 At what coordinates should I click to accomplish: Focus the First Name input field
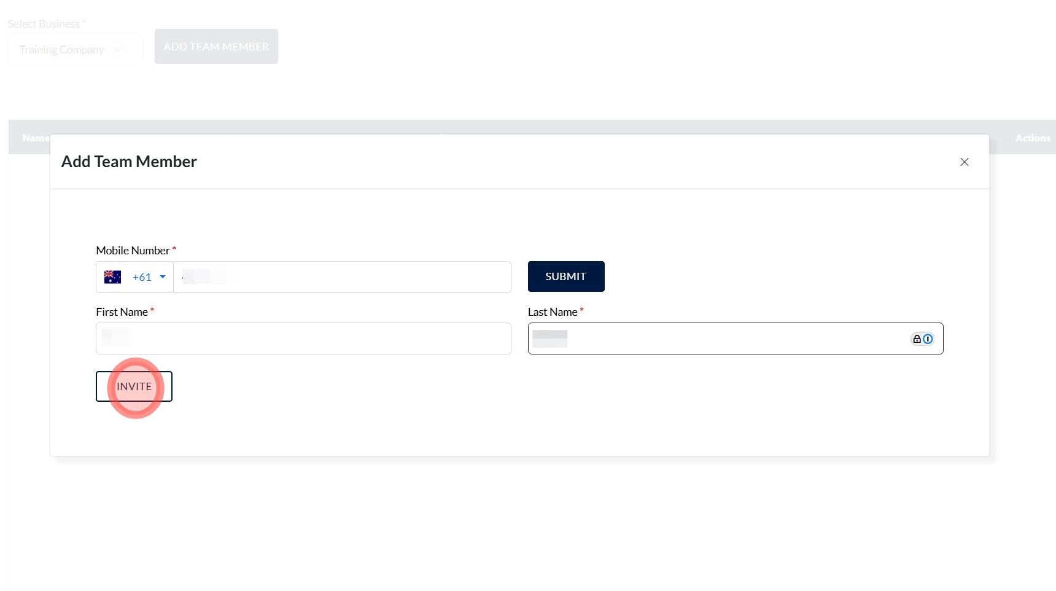[303, 339]
